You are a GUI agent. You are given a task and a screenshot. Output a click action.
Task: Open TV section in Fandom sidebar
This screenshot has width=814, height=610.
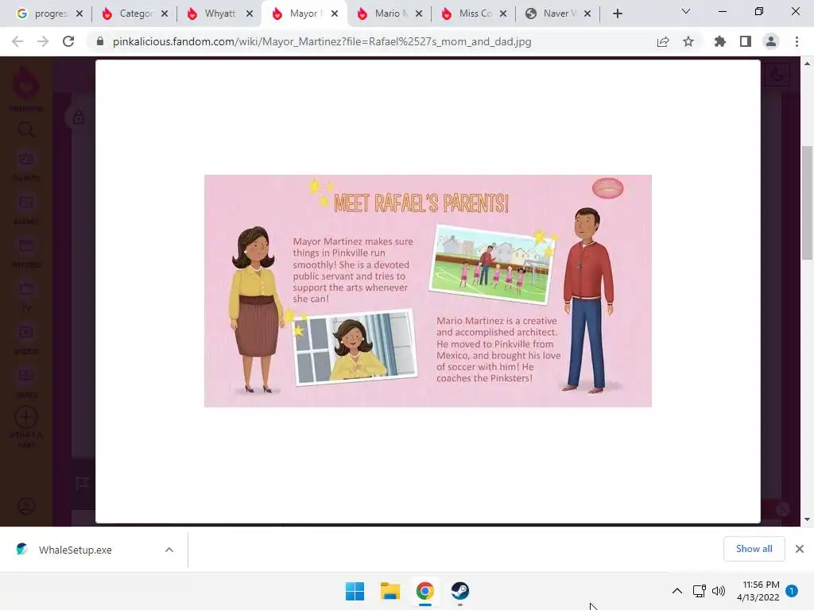(26, 296)
